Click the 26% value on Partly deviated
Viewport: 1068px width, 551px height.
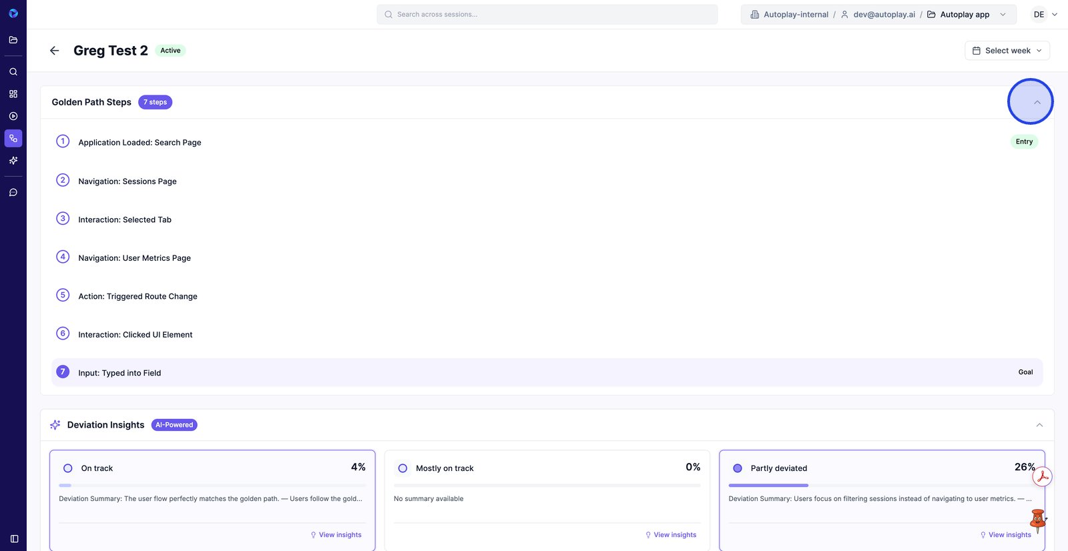[x=1025, y=468]
